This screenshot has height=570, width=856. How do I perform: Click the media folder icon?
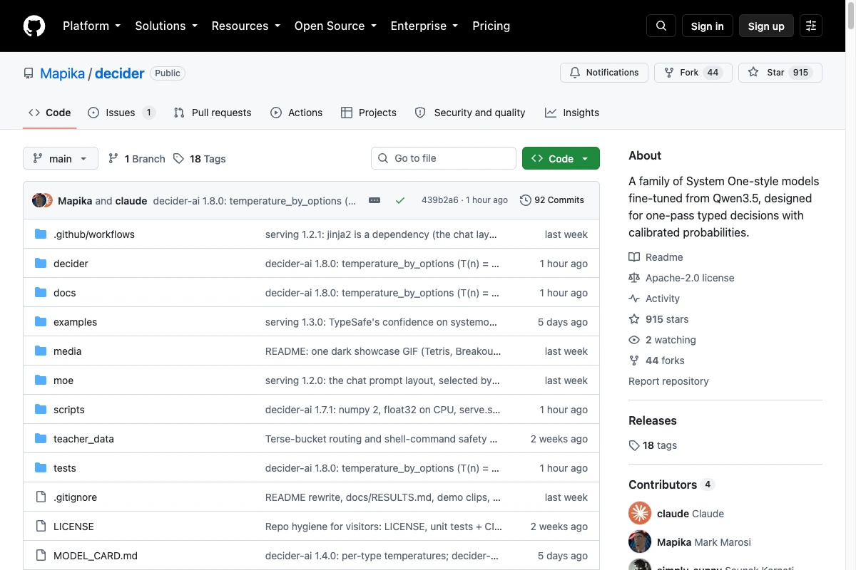click(x=41, y=351)
